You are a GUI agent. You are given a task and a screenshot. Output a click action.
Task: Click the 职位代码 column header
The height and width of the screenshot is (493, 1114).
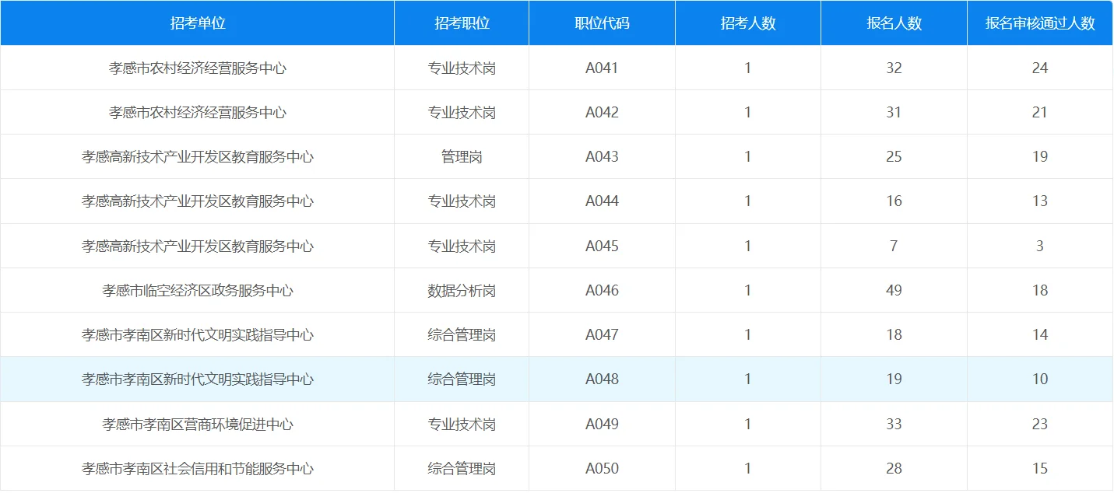point(602,23)
